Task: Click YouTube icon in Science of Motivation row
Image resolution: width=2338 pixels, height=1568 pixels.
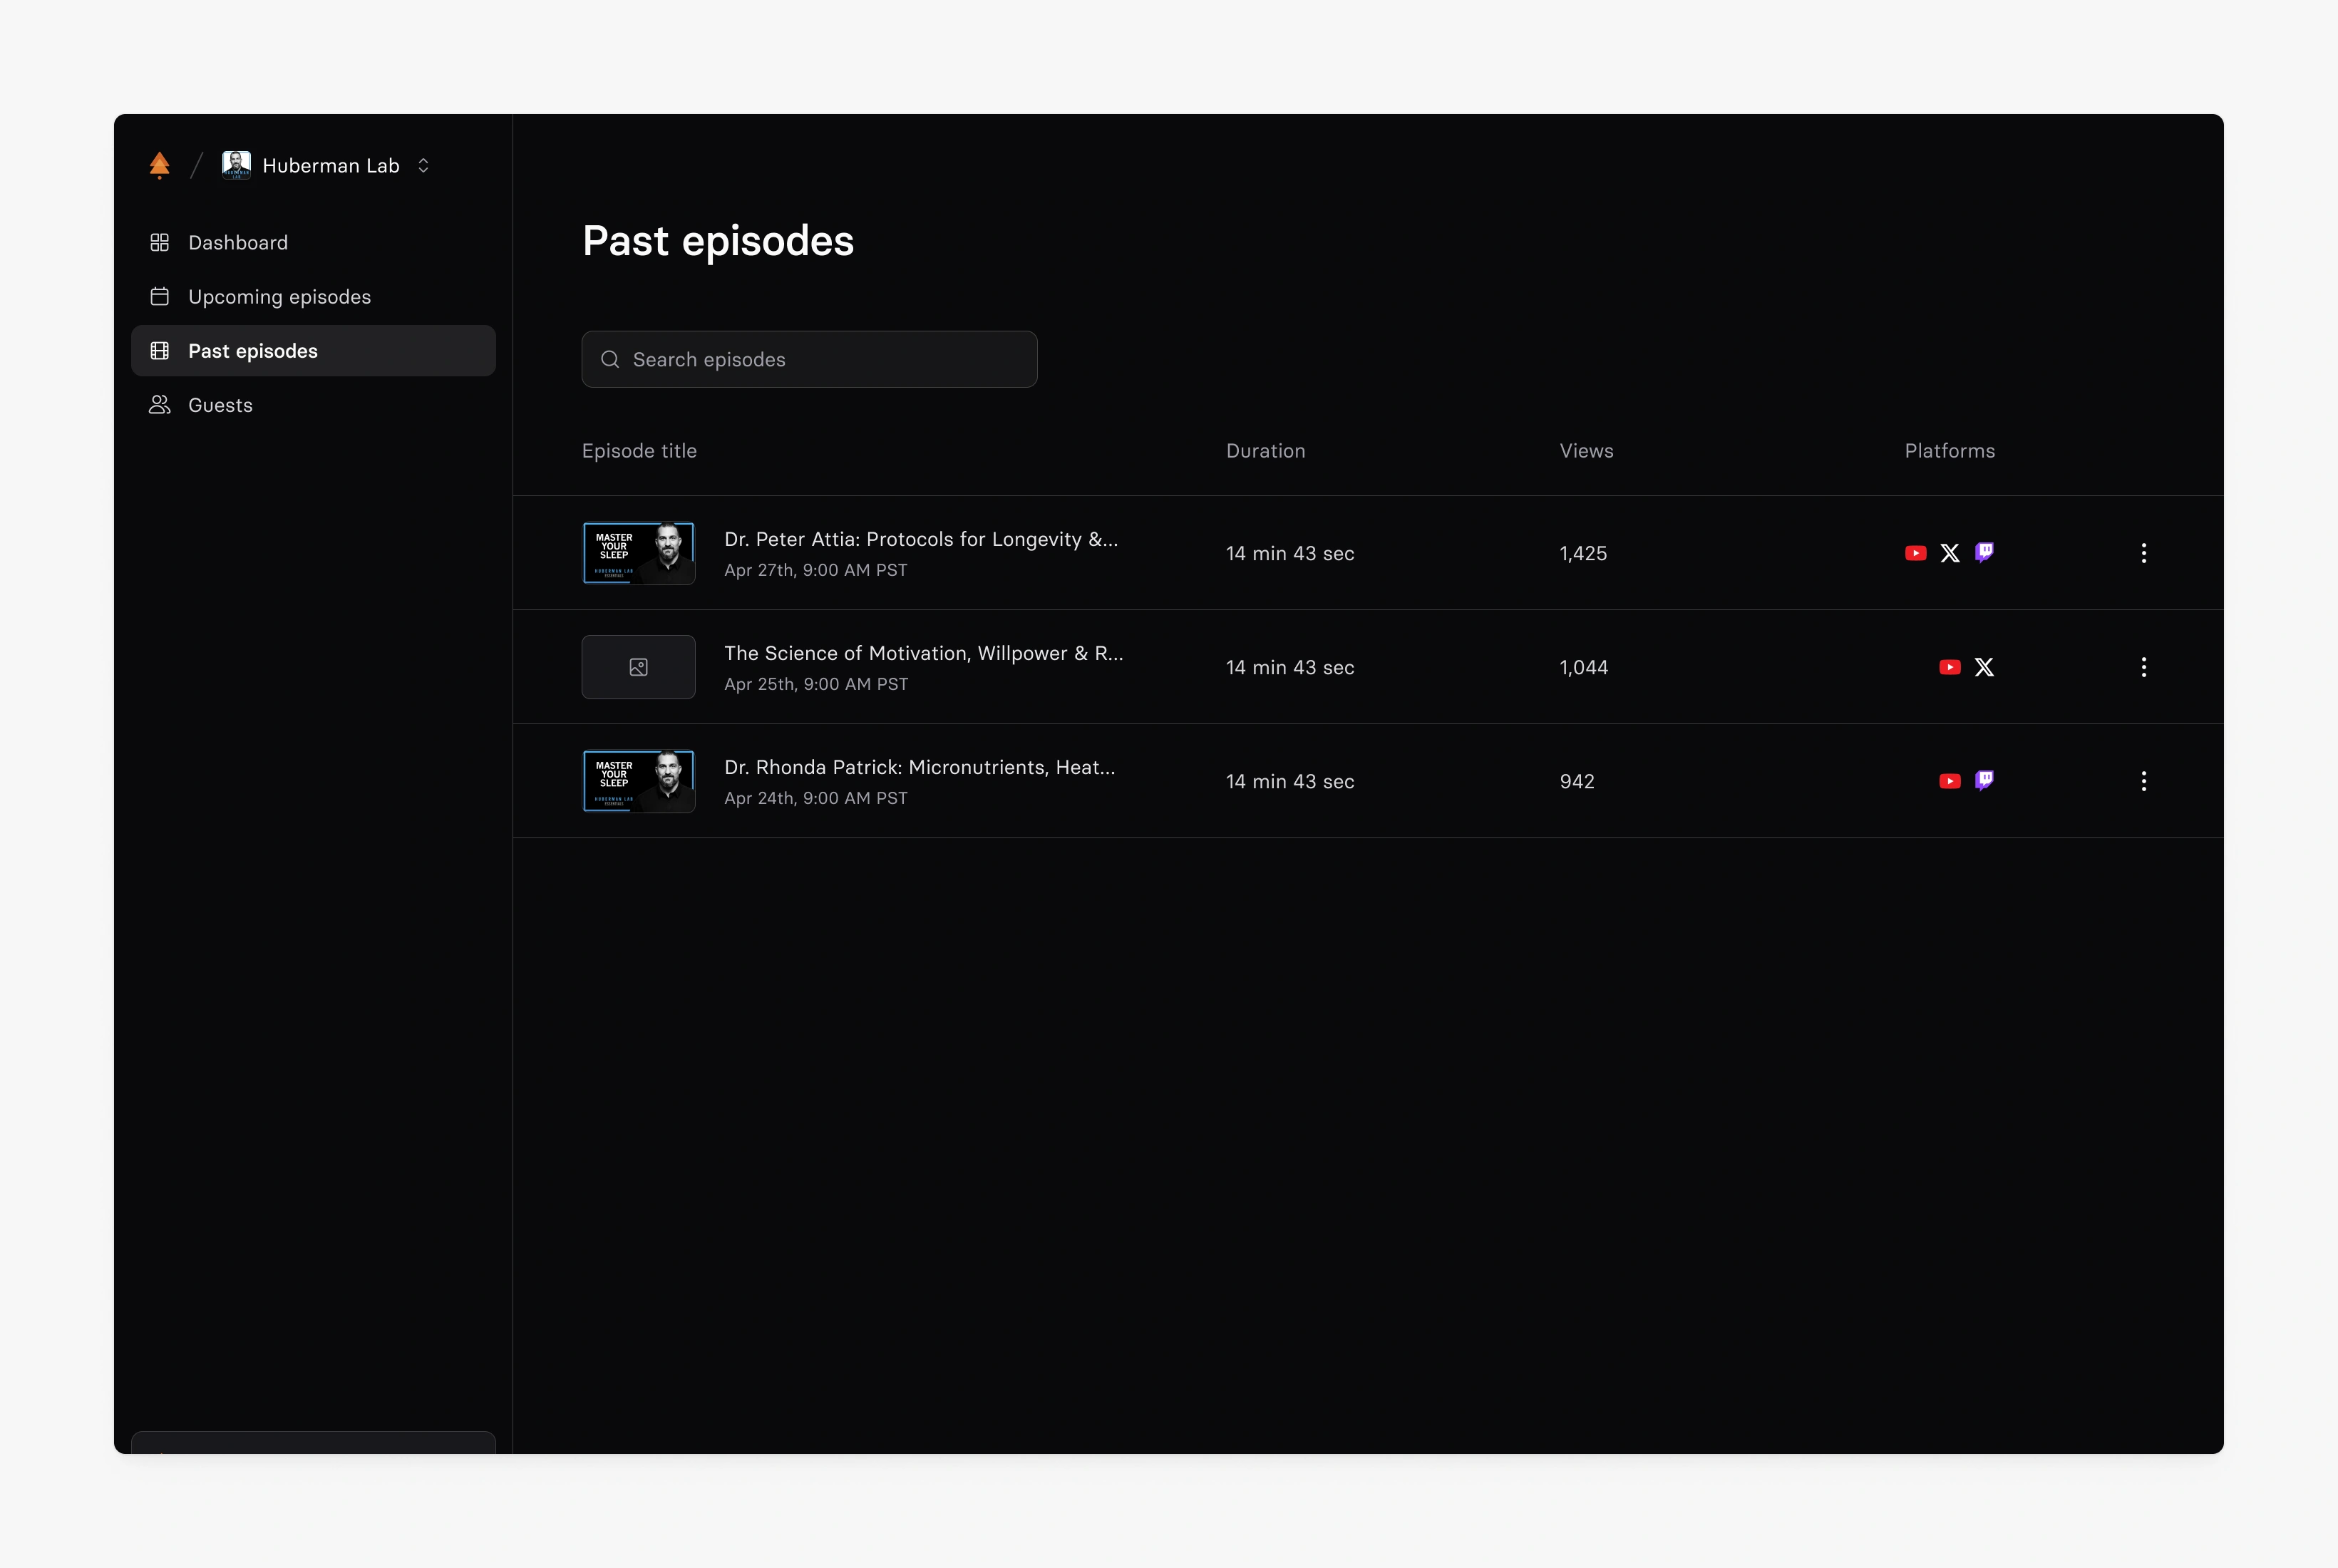Action: tap(1949, 667)
